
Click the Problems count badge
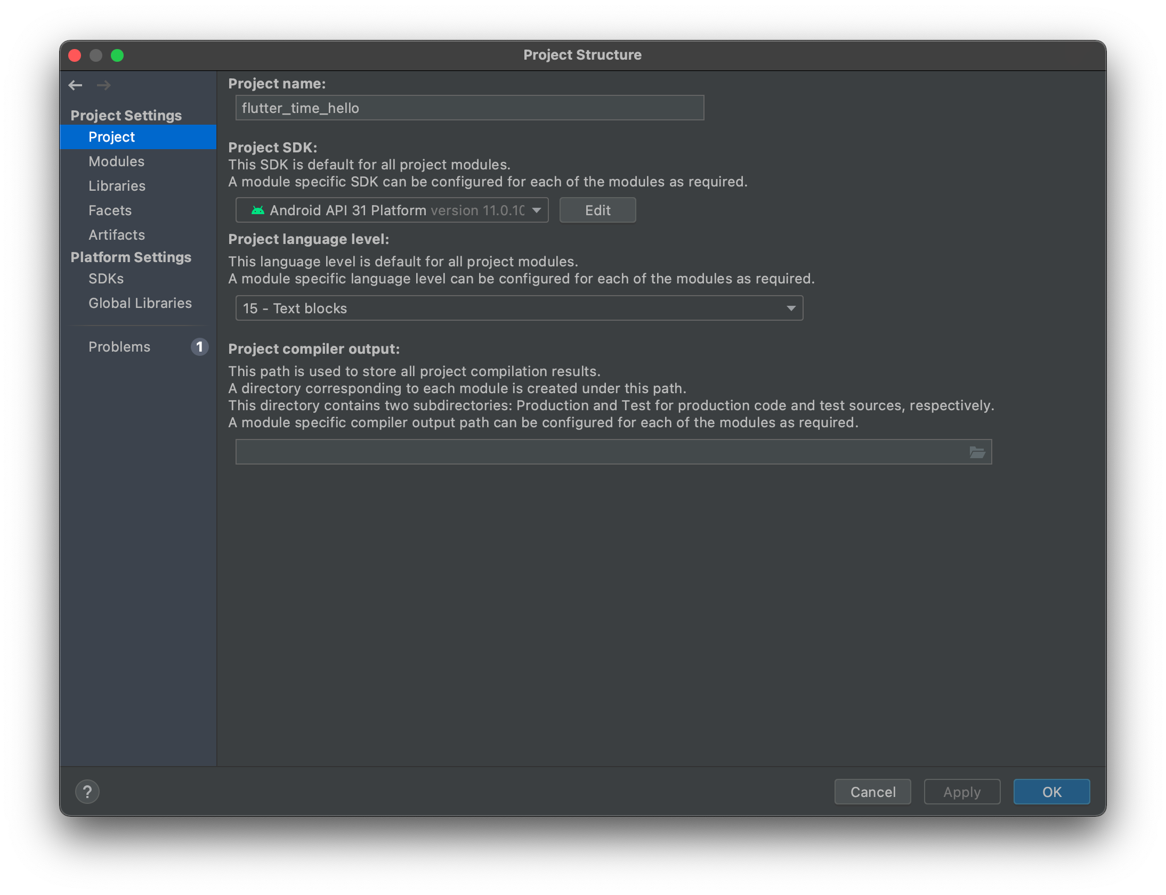coord(199,347)
